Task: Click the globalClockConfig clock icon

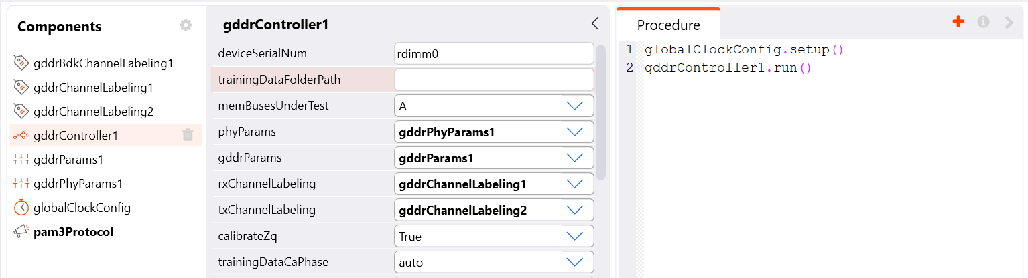Action: coord(21,207)
